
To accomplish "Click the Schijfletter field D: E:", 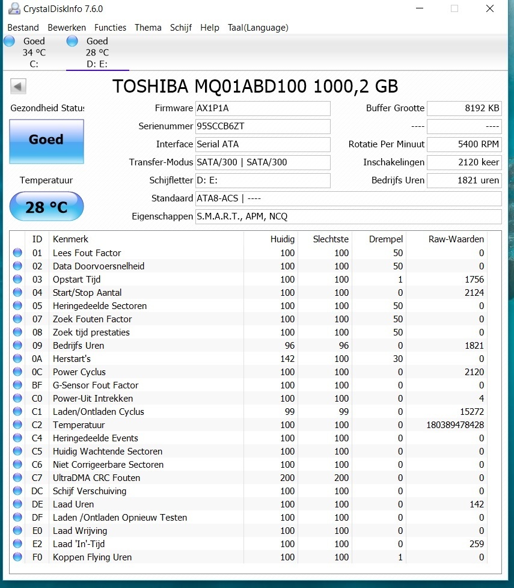I will tap(263, 180).
